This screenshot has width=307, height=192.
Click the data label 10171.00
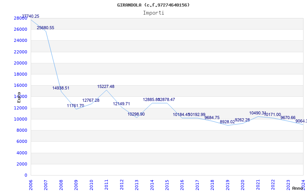(x=272, y=114)
